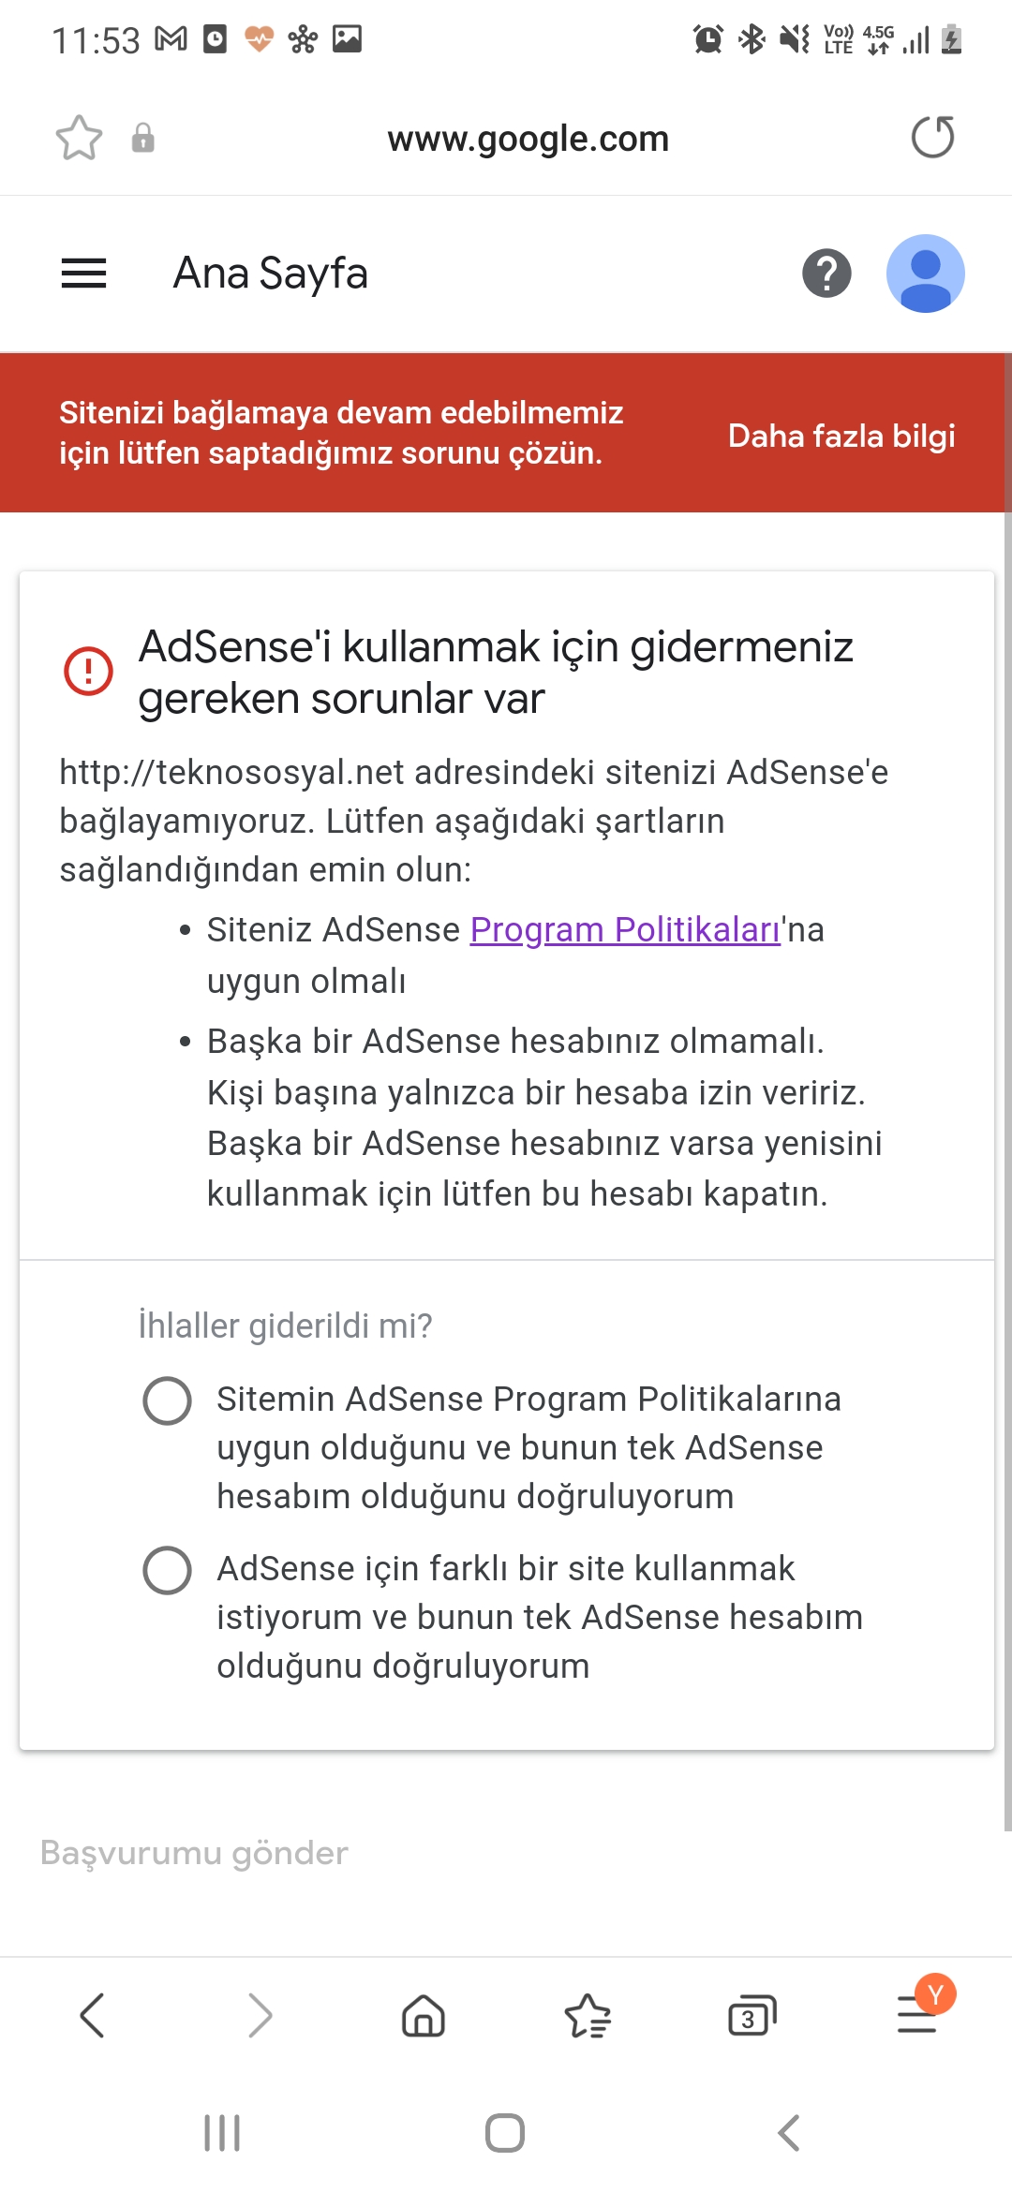The width and height of the screenshot is (1012, 2192).
Task: Tap the Başvurumu gönder button
Action: (194, 1853)
